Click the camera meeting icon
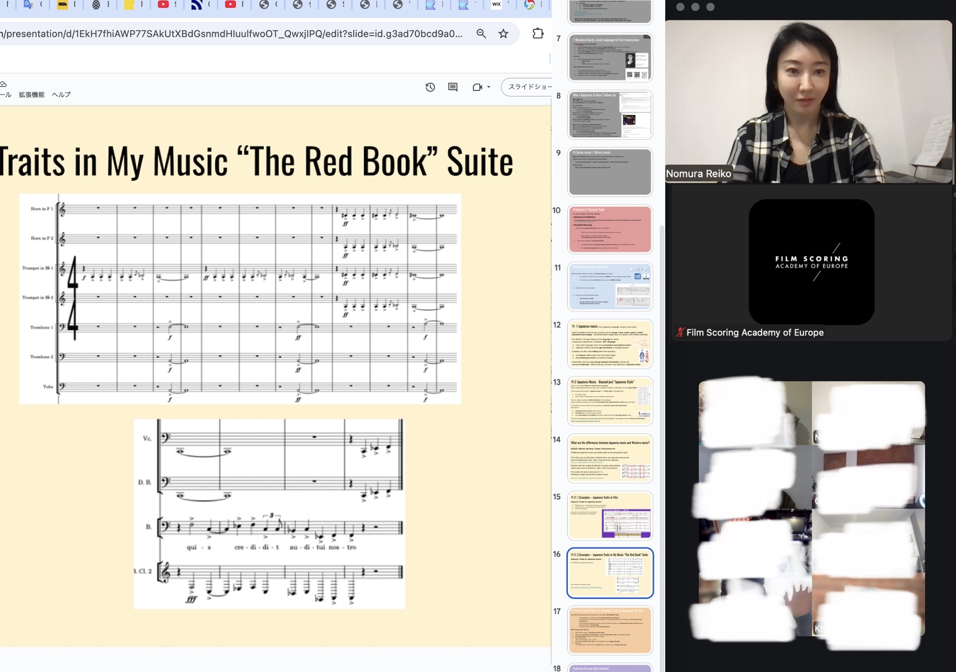 coord(477,87)
